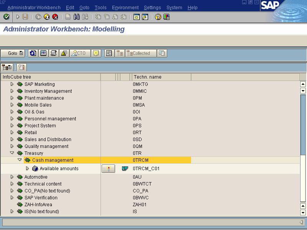Click the Print icon
The height and width of the screenshot is (230, 307).
[68, 17]
